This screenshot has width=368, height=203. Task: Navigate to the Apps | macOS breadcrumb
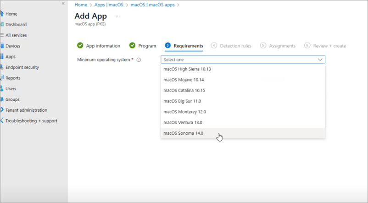pyautogui.click(x=109, y=5)
